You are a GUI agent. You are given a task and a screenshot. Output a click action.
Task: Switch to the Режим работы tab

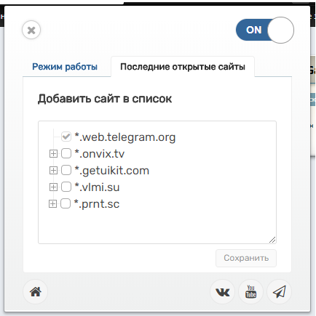65,67
